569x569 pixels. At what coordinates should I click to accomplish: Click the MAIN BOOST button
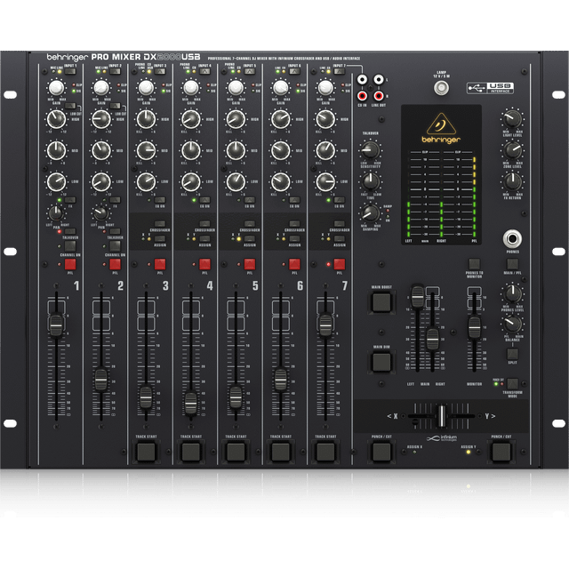click(x=381, y=302)
